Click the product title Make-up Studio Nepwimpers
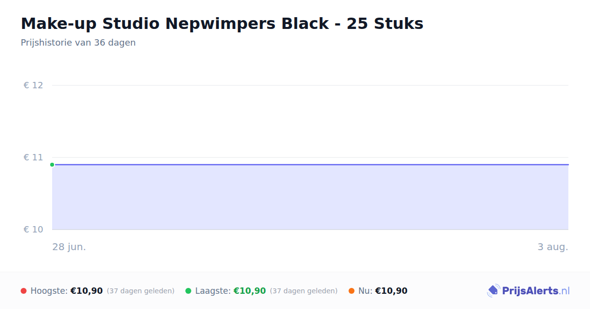590x309 pixels. click(x=222, y=24)
